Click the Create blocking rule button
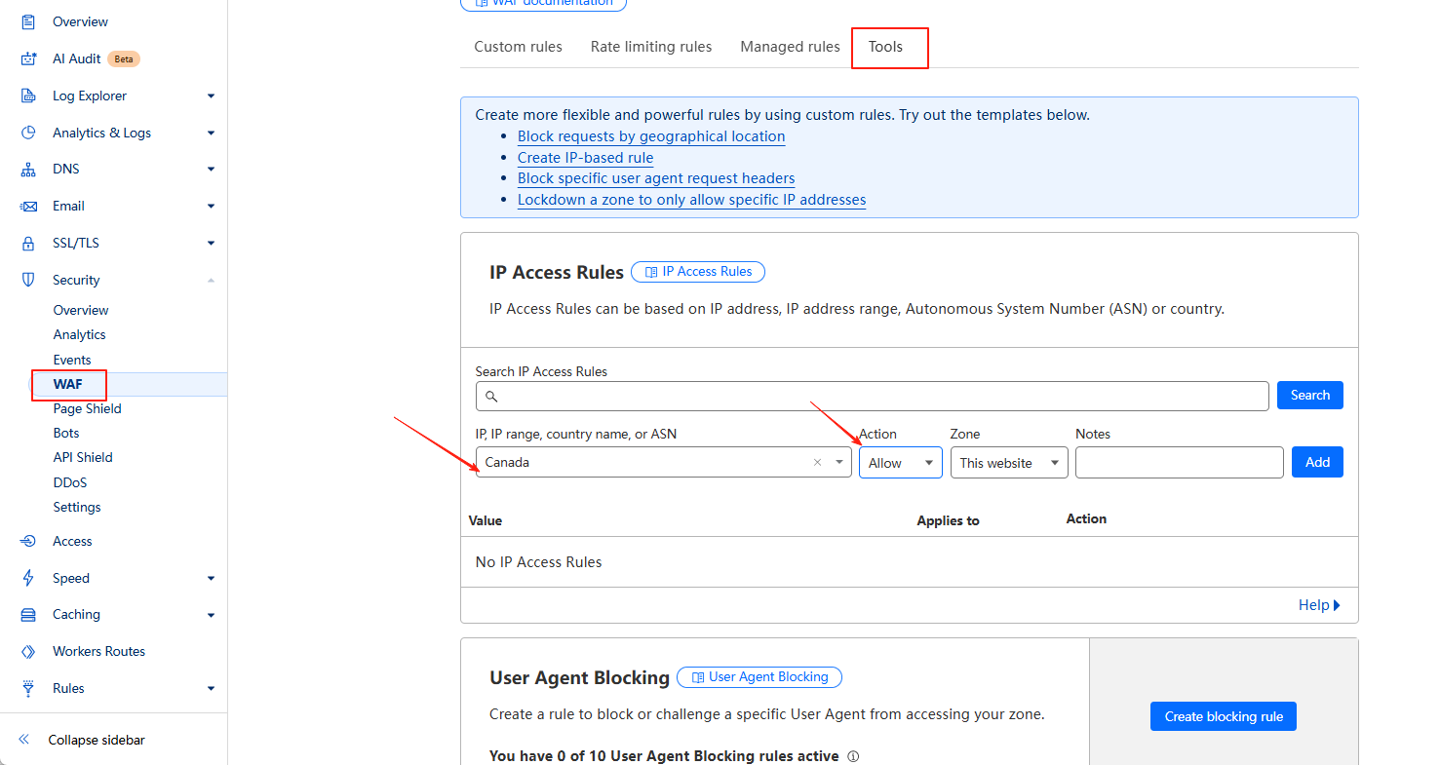Image resolution: width=1440 pixels, height=765 pixels. click(x=1223, y=716)
